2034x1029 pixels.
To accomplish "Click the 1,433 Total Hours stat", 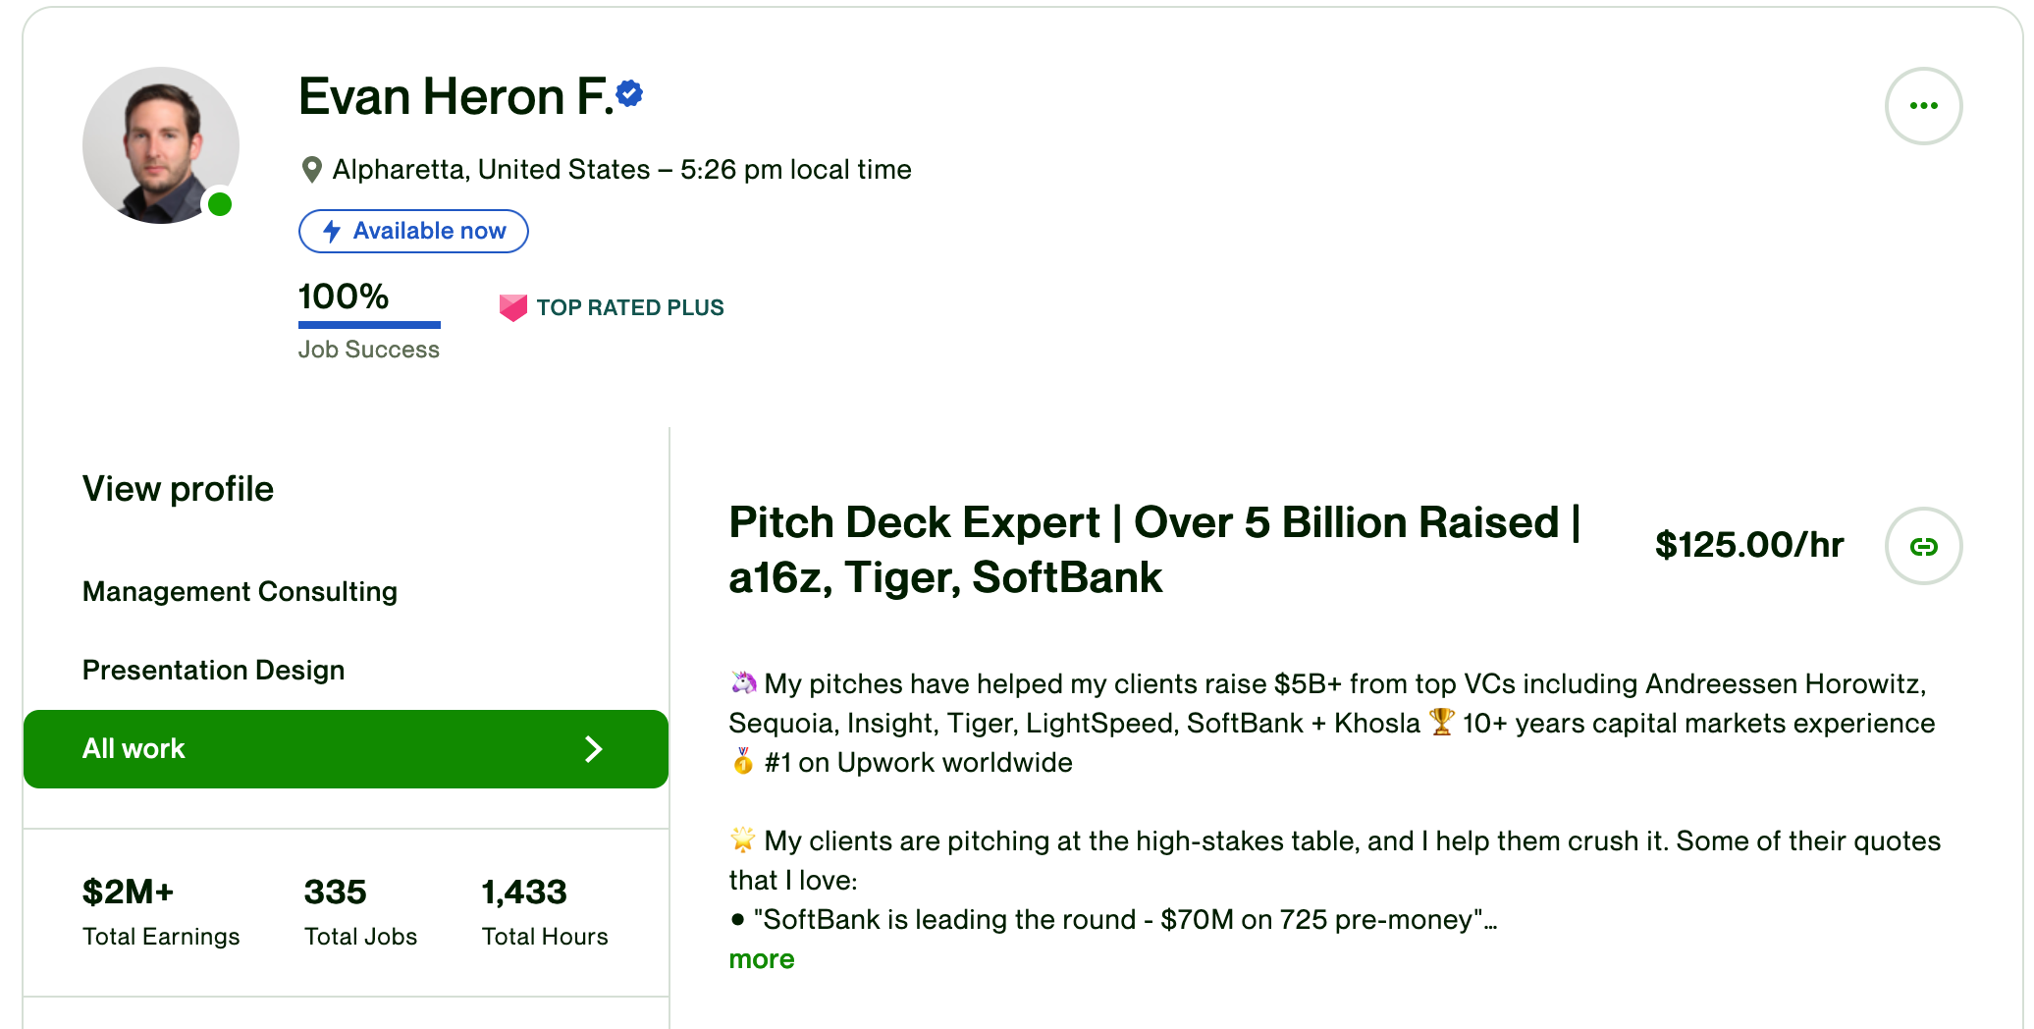I will click(x=545, y=912).
